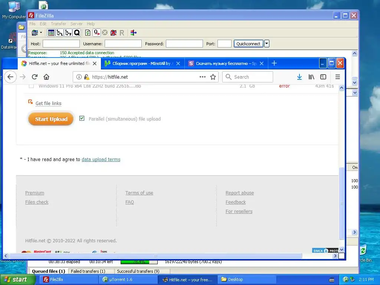Close the Сборник программ tab

pos(178,63)
